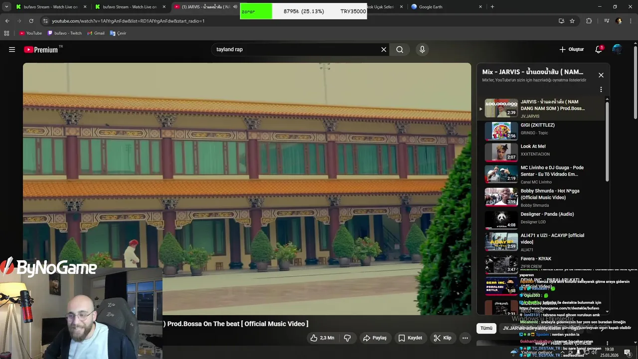638x359 pixels.
Task: Play Favera - KIYAK from playlist
Action: point(542,264)
